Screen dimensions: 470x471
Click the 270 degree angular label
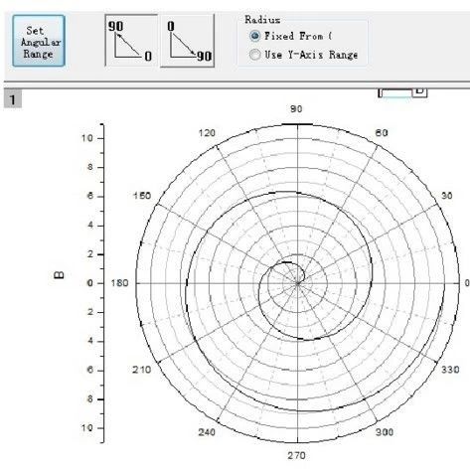pyautogui.click(x=296, y=455)
